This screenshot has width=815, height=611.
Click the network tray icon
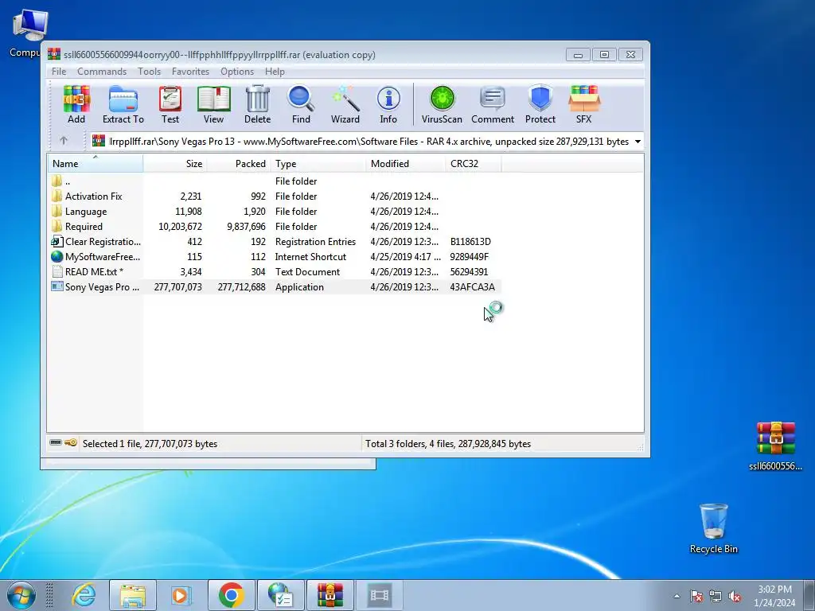pos(716,596)
